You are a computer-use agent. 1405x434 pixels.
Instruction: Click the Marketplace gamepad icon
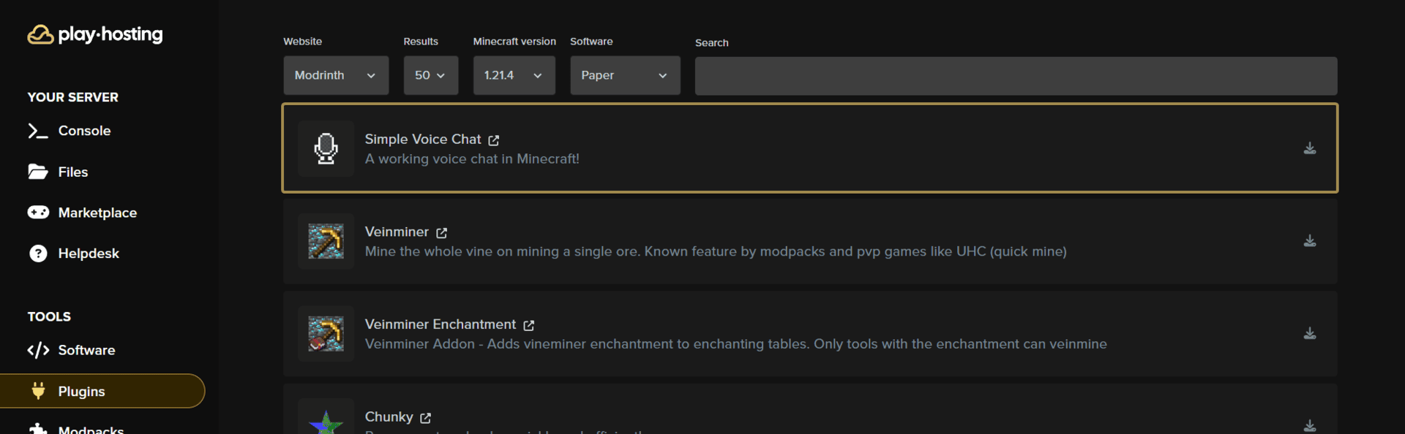click(38, 213)
